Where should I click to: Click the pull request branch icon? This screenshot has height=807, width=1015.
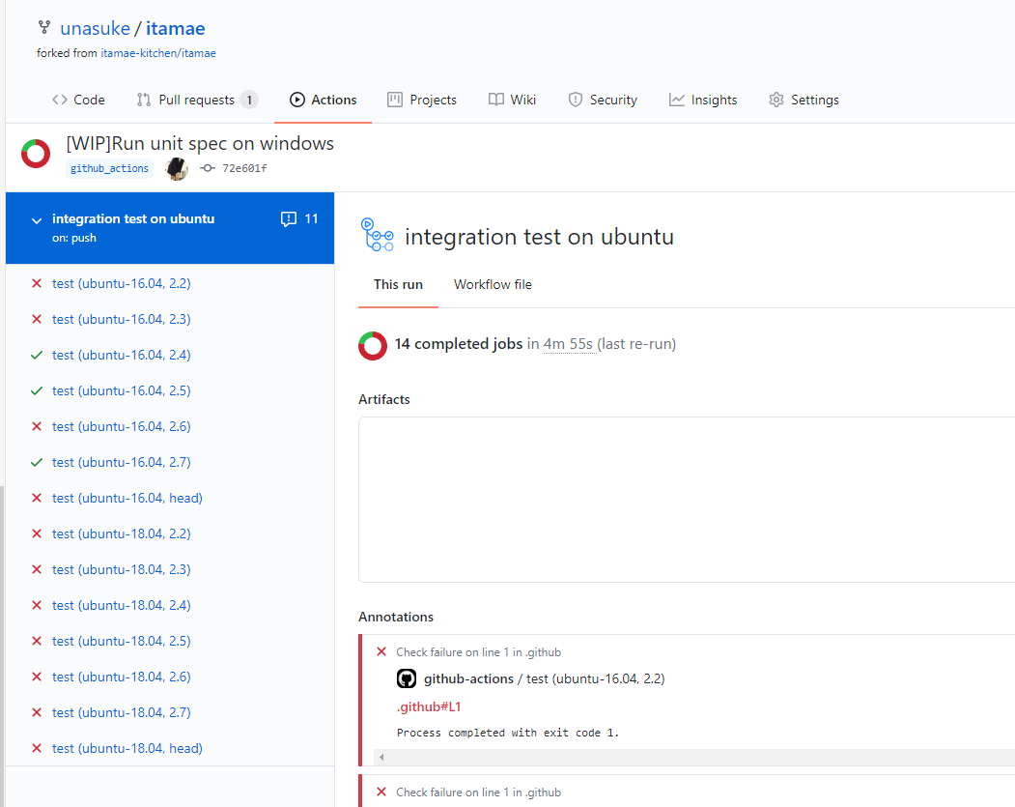[x=144, y=100]
